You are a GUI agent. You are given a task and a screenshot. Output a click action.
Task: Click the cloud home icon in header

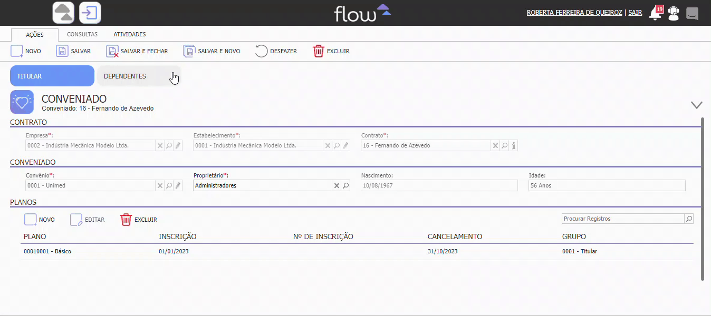click(64, 13)
